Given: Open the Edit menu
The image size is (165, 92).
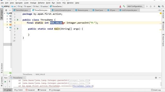Looking at the screenshot, I should 7,3.
